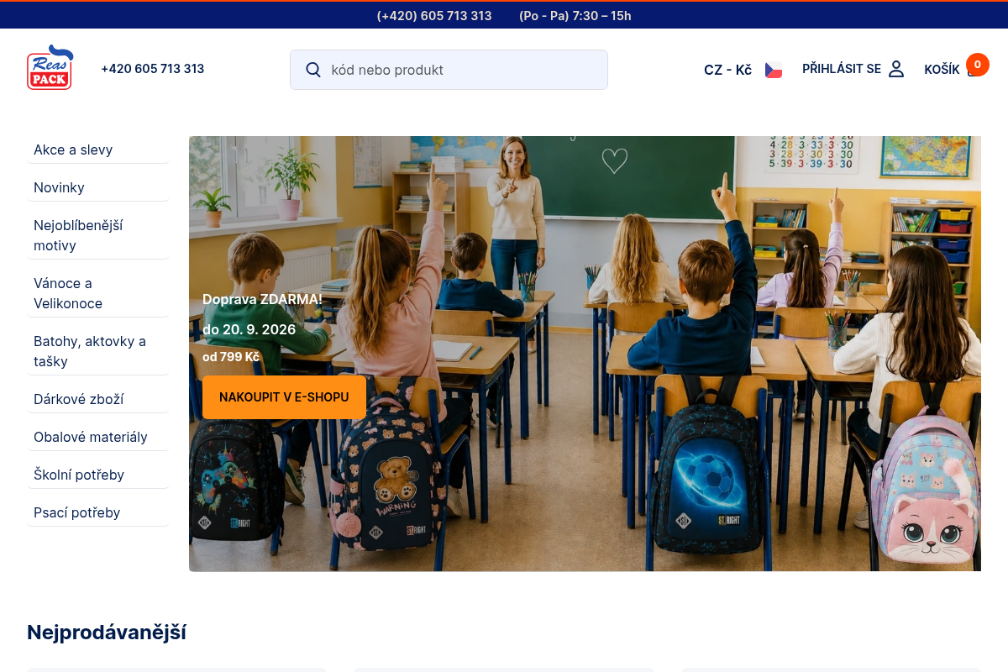Click the od 799 Kč banner text
Viewport: 1008px width, 672px height.
[231, 357]
